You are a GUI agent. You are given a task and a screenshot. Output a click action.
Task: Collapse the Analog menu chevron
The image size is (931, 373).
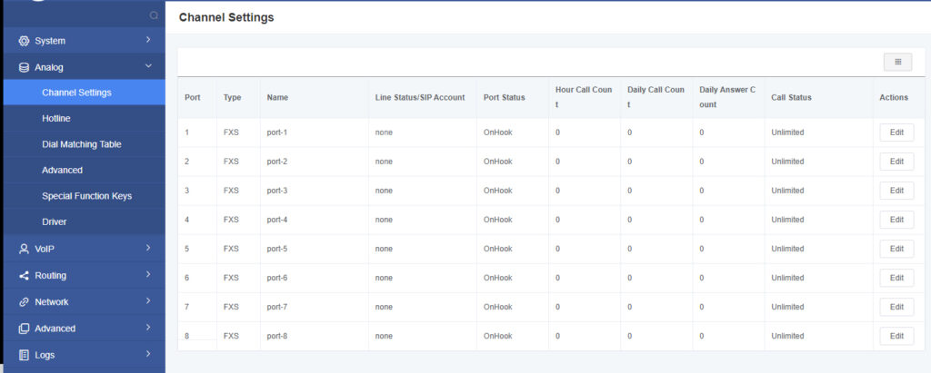pyautogui.click(x=148, y=66)
